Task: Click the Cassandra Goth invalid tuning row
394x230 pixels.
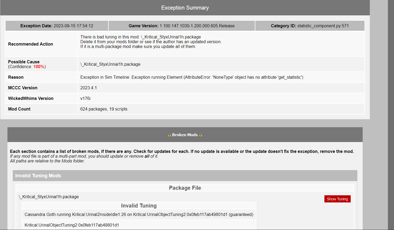Action: [x=139, y=214]
